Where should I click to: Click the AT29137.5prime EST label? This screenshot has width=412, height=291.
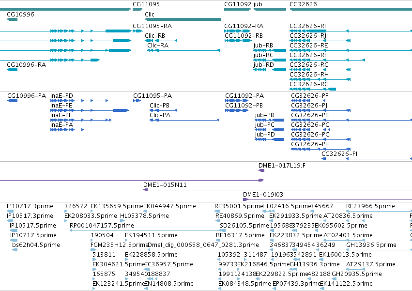(371, 264)
